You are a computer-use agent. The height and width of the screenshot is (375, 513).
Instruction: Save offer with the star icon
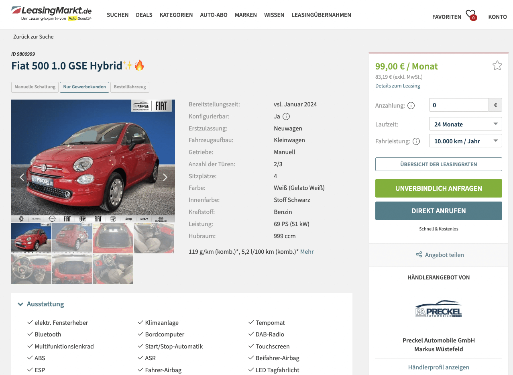[497, 65]
